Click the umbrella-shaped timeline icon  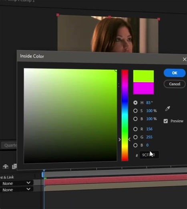click(6, 166)
